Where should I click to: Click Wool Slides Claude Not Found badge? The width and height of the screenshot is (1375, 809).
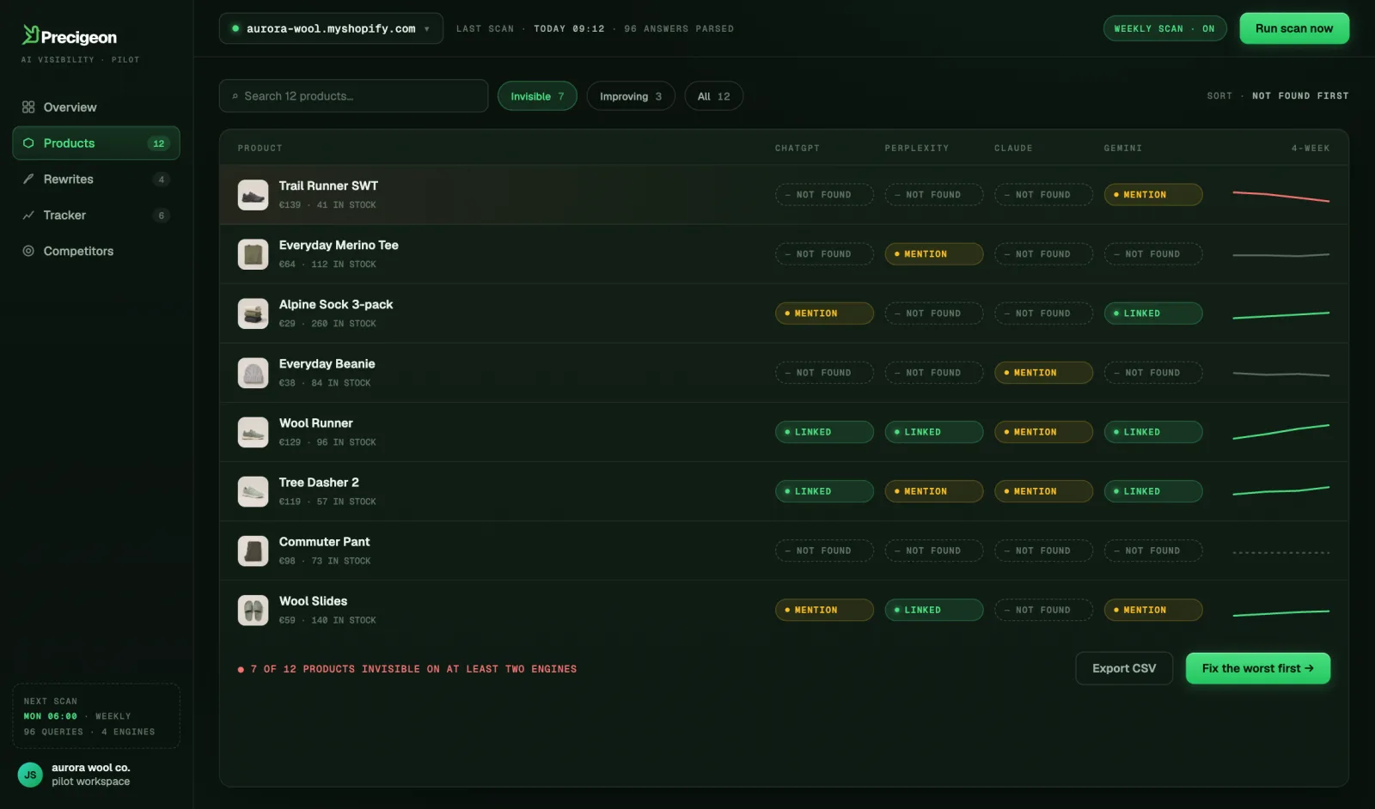(1043, 610)
